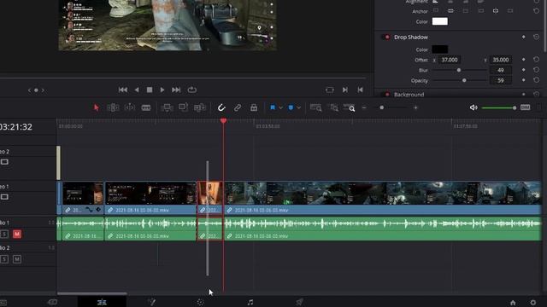This screenshot has width=547, height=307.
Task: Play timeline in reverse
Action: (137, 90)
